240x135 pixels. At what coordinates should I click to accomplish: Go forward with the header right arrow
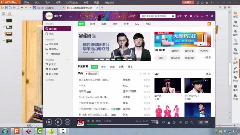(x=86, y=16)
